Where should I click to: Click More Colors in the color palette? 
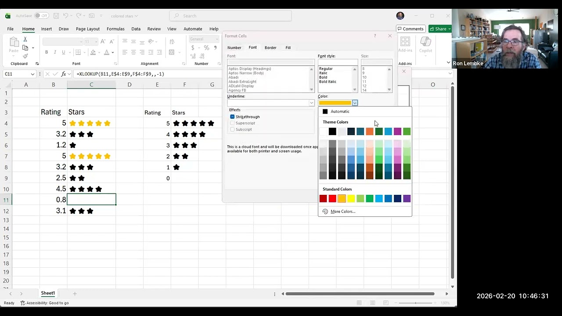pos(343,212)
